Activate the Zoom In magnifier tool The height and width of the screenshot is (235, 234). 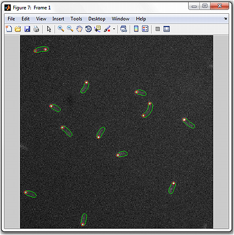[x=61, y=29]
